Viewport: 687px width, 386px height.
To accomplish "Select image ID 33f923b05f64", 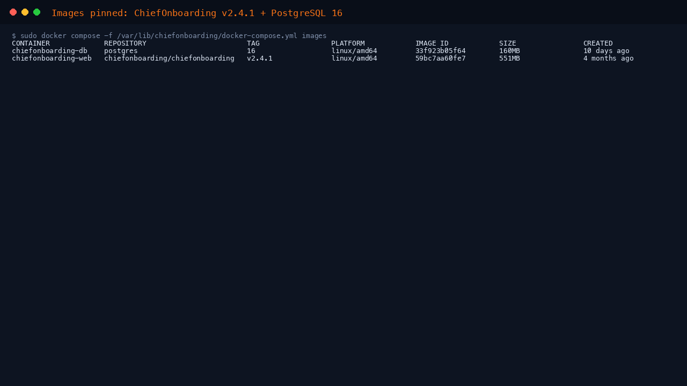I will pyautogui.click(x=440, y=51).
